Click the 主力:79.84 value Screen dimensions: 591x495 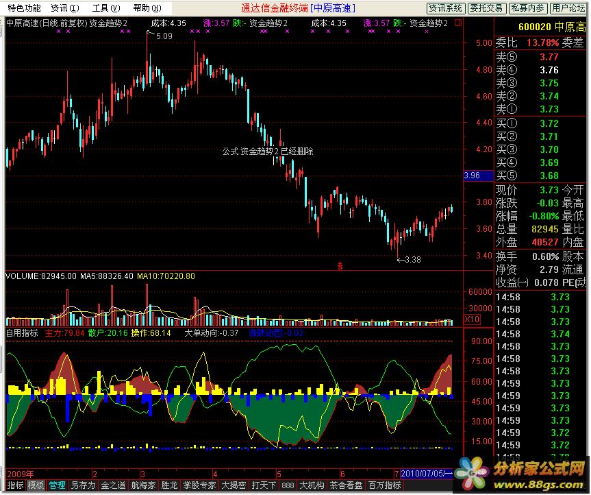(65, 333)
